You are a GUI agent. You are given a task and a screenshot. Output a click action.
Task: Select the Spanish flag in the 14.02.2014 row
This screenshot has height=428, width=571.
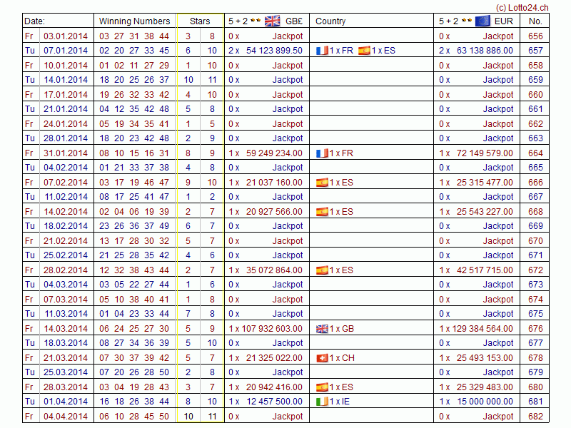[x=321, y=212]
